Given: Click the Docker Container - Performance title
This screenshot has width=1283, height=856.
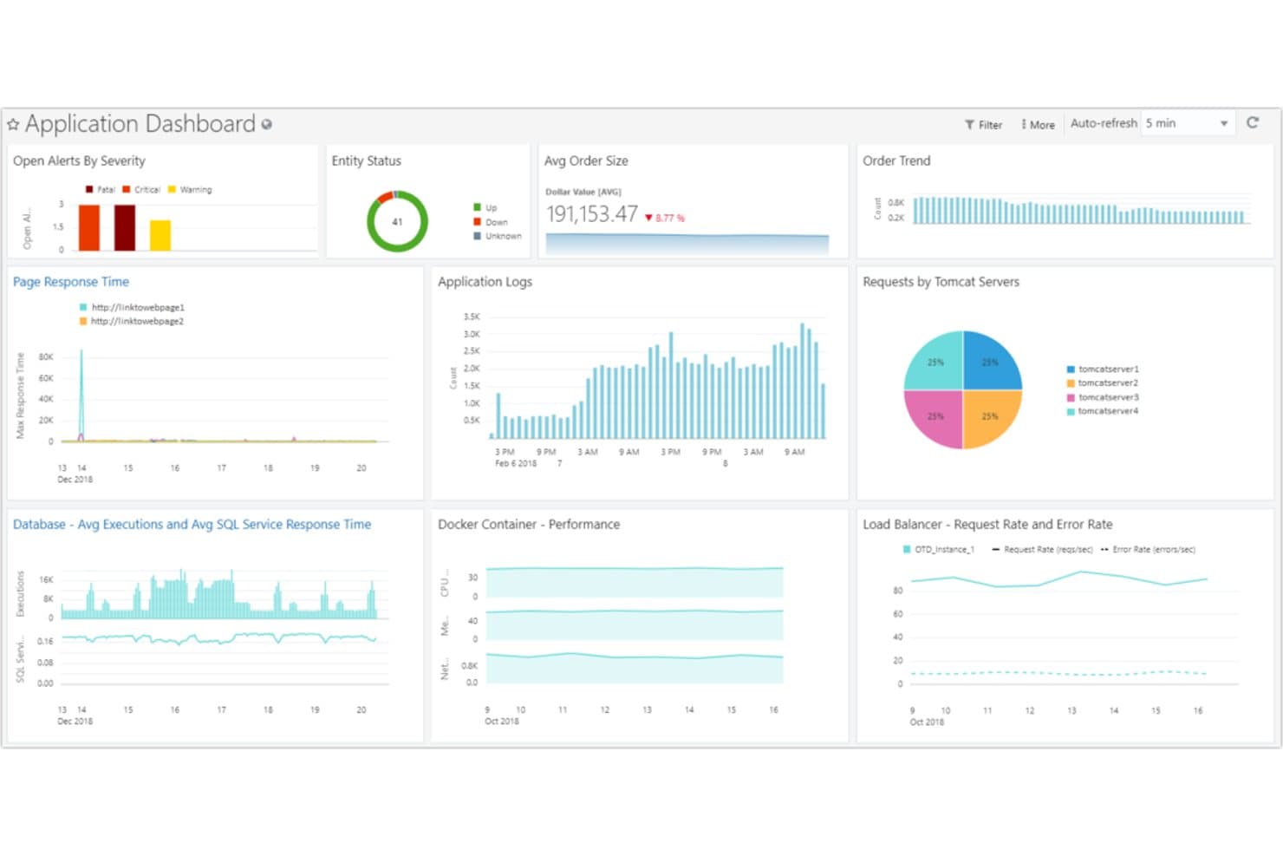Looking at the screenshot, I should [x=529, y=525].
